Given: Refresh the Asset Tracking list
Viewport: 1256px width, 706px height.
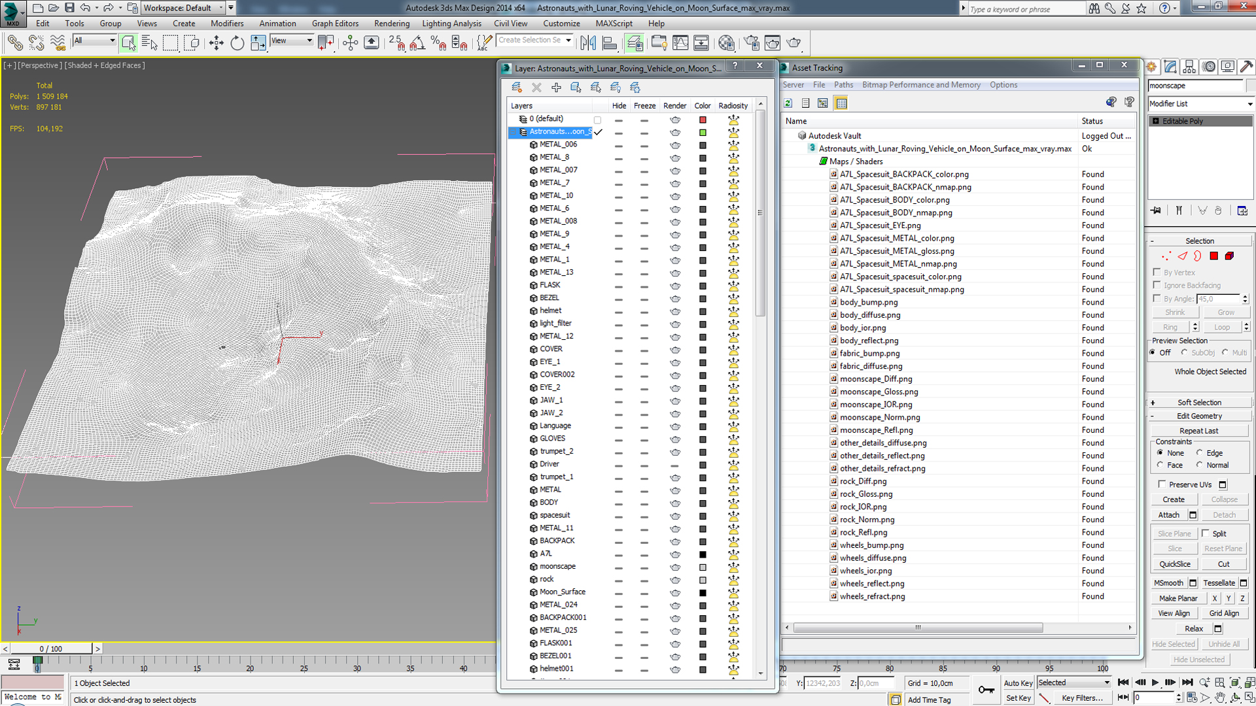Looking at the screenshot, I should coord(788,103).
